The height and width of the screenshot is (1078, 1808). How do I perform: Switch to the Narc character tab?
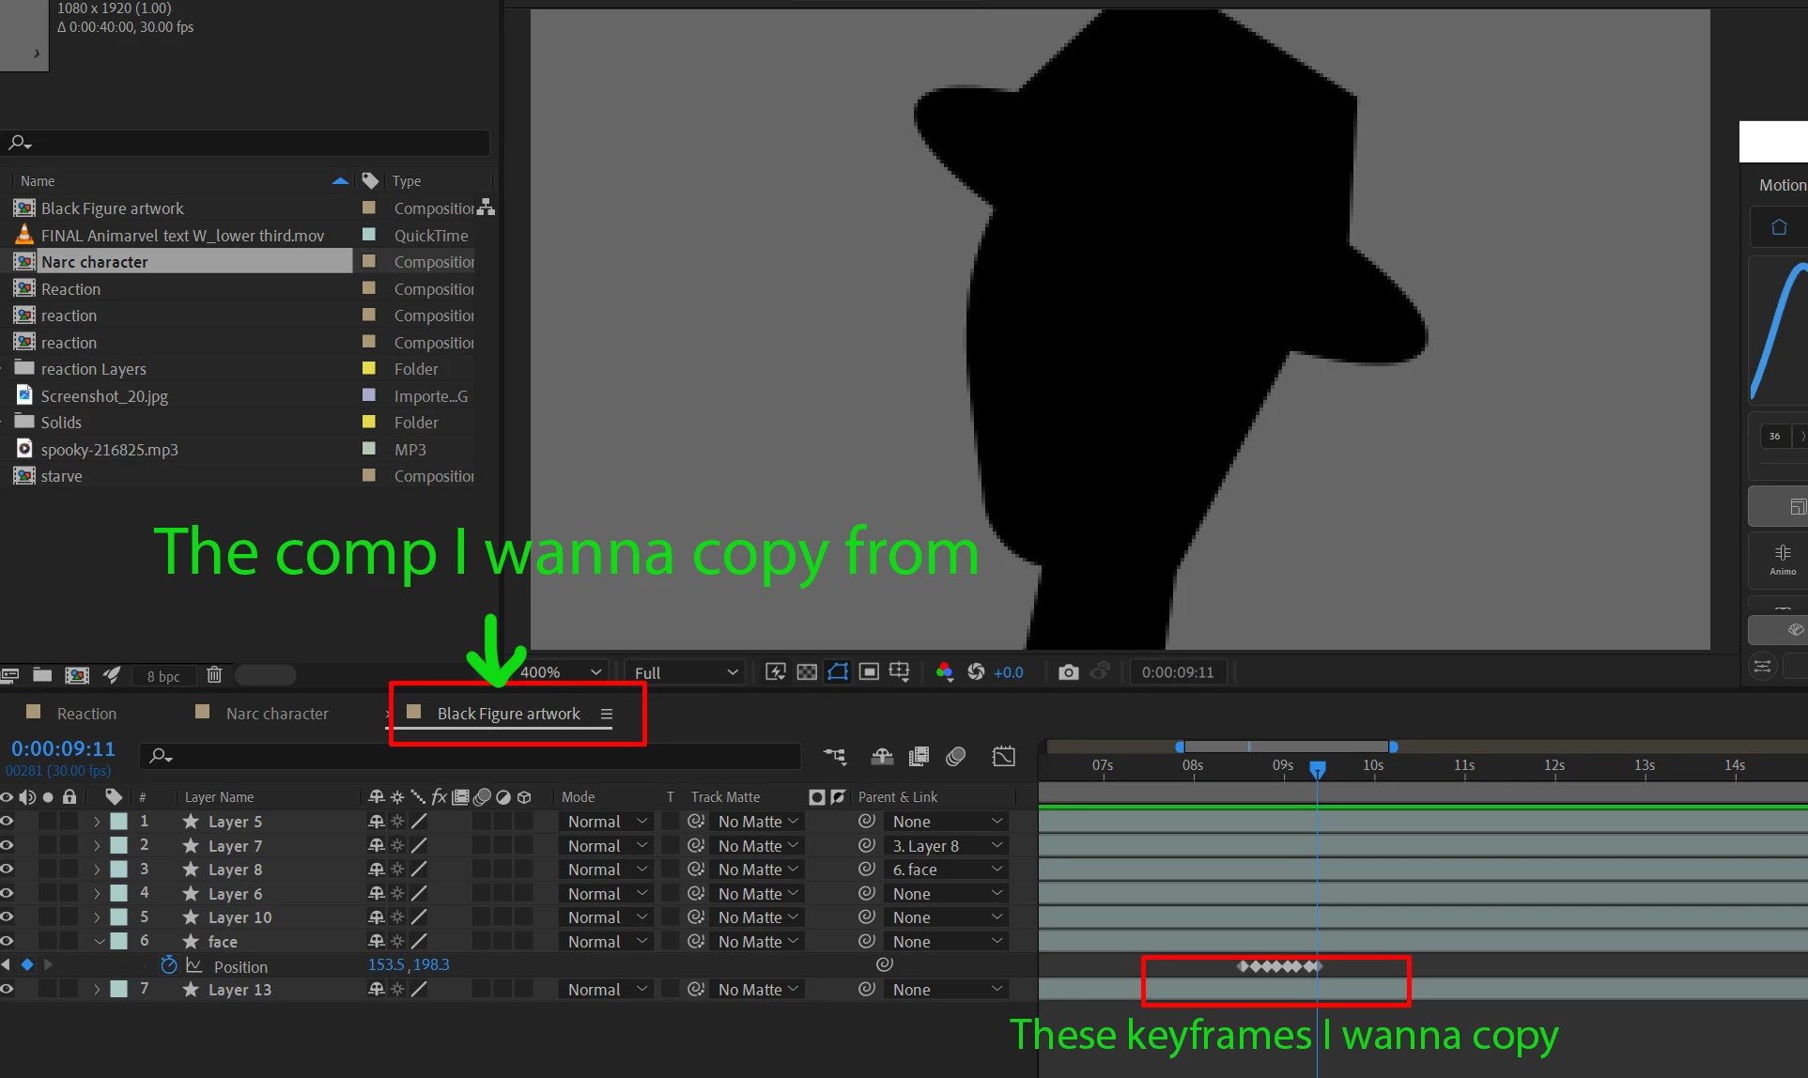[x=277, y=714]
